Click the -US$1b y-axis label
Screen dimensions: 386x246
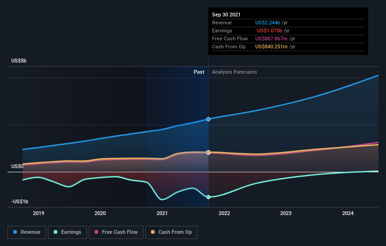20,201
